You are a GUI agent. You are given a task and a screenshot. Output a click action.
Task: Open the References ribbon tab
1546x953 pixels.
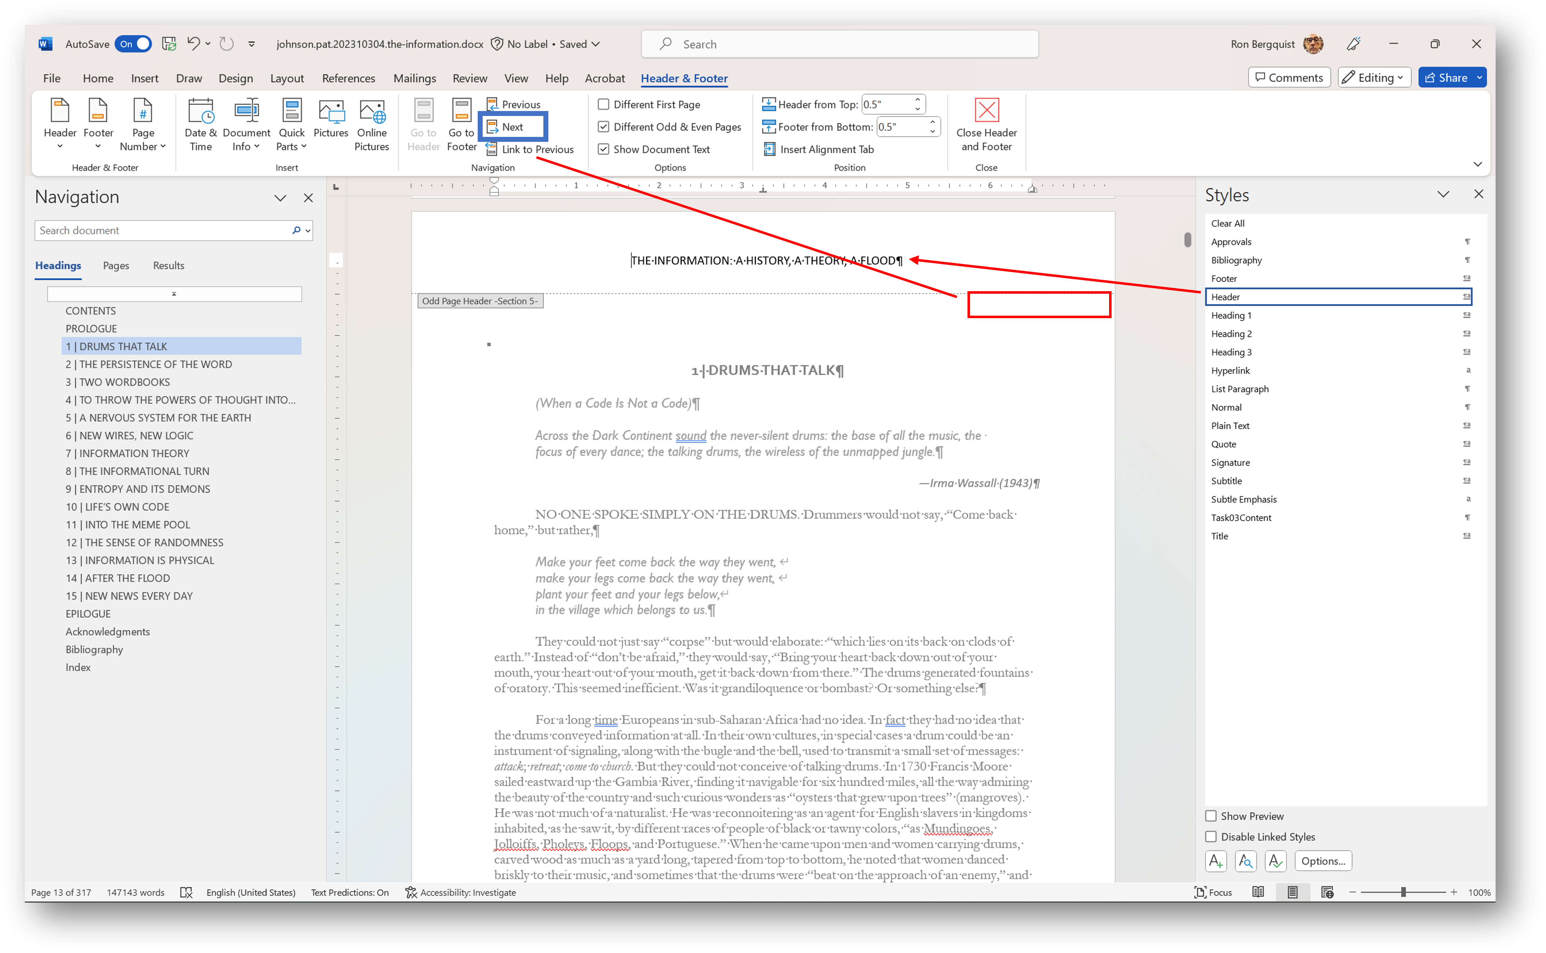click(x=348, y=78)
